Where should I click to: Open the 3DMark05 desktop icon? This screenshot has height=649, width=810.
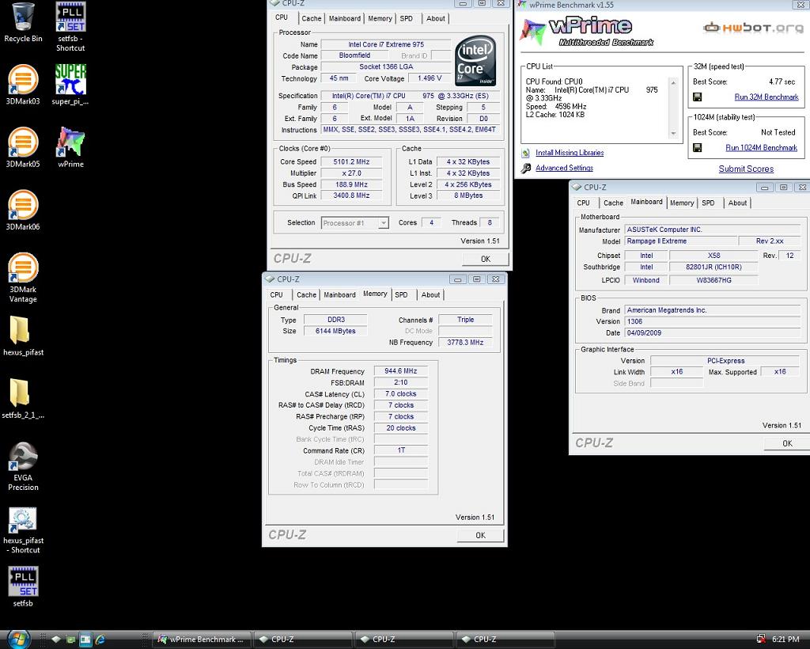click(x=23, y=147)
